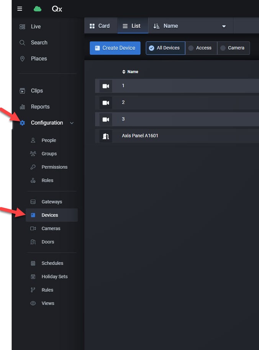
Task: Click the Create Device button
Action: [115, 48]
